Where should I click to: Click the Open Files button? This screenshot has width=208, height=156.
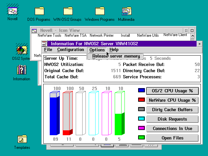[x=173, y=138]
